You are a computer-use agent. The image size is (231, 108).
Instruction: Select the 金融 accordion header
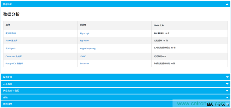tap(115, 97)
